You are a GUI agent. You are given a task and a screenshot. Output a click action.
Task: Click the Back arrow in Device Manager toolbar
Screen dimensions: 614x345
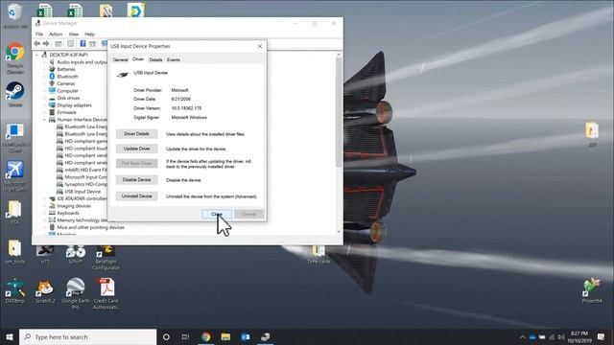click(x=37, y=43)
